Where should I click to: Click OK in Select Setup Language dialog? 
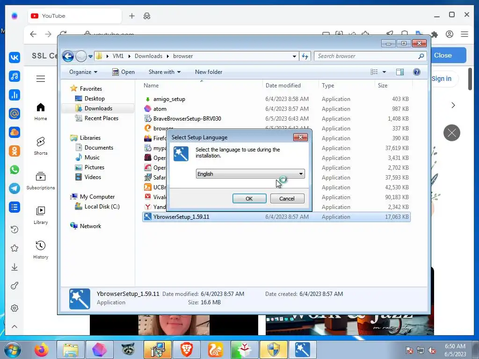click(249, 198)
